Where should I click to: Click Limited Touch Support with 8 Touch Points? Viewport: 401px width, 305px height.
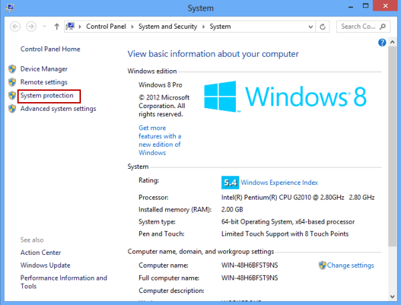tap(285, 234)
